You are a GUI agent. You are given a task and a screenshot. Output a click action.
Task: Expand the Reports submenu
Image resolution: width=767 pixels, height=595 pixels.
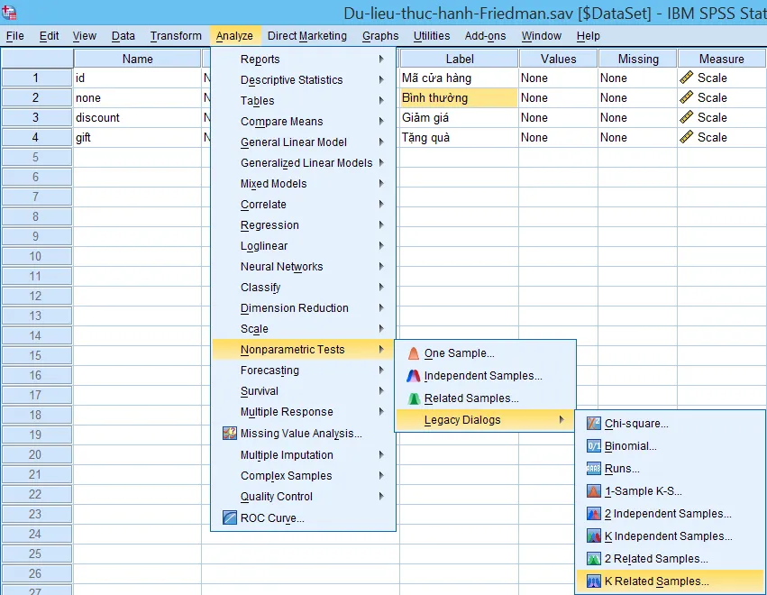260,59
